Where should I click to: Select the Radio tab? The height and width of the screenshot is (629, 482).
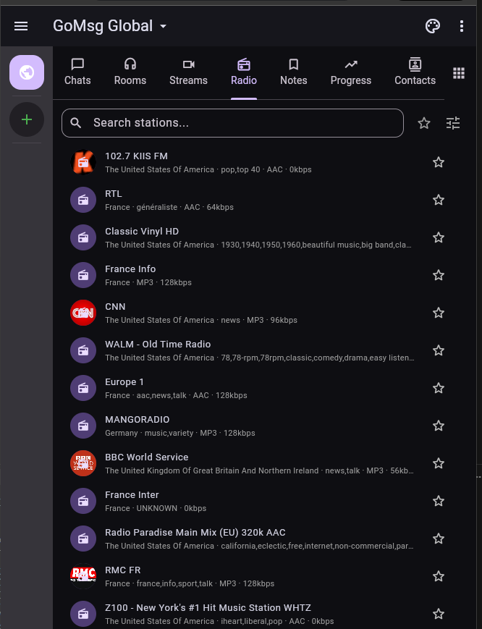(244, 72)
